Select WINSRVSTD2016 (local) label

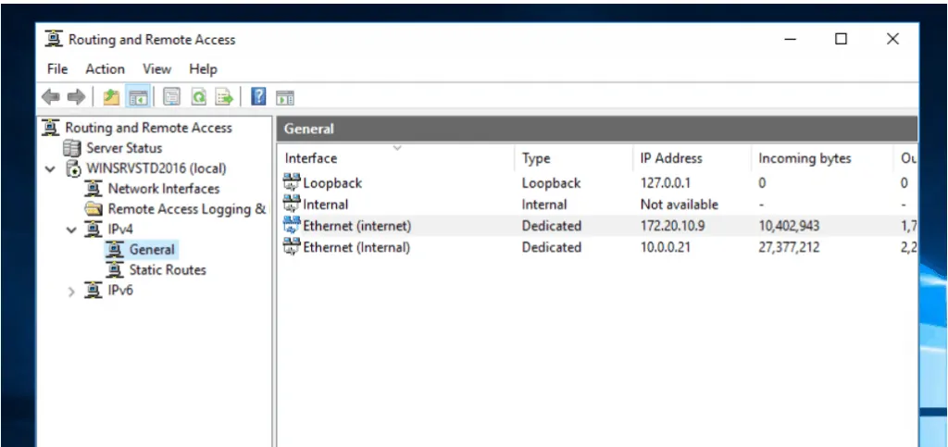(x=156, y=168)
